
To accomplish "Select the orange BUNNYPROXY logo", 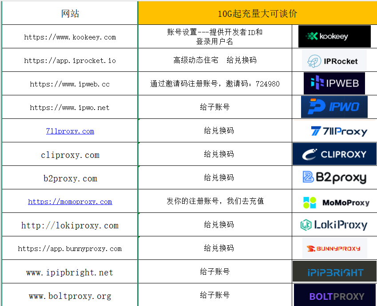I will 334,248.
